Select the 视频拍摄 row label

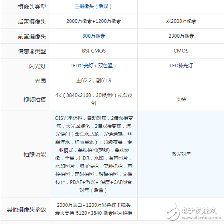pos(35,100)
